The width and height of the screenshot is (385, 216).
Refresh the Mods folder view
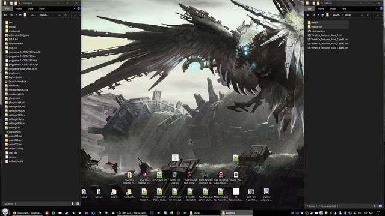click(x=368, y=15)
